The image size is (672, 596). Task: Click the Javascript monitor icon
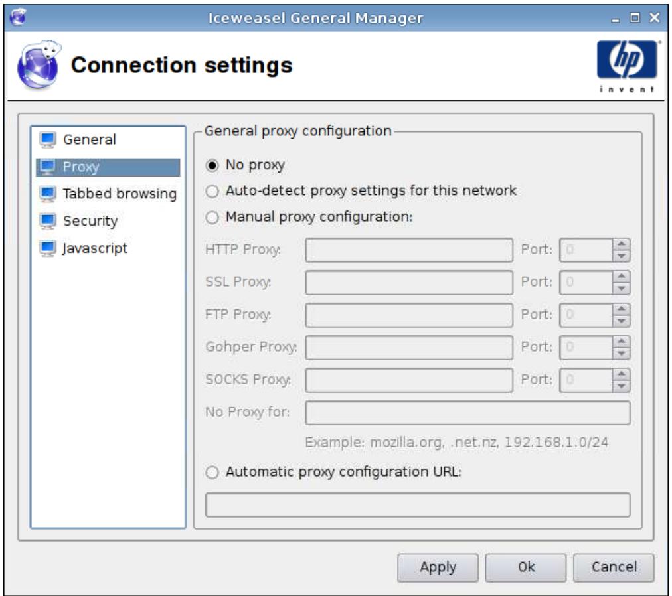point(48,248)
